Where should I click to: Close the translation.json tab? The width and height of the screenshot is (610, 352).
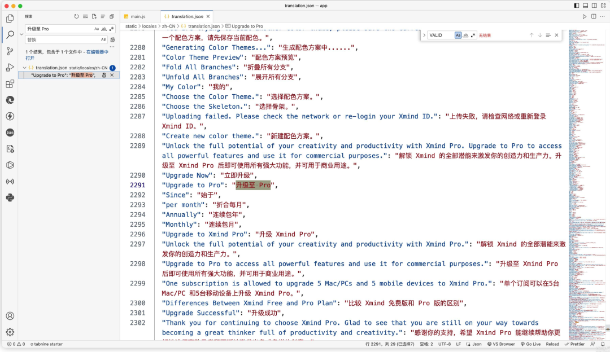click(x=208, y=16)
